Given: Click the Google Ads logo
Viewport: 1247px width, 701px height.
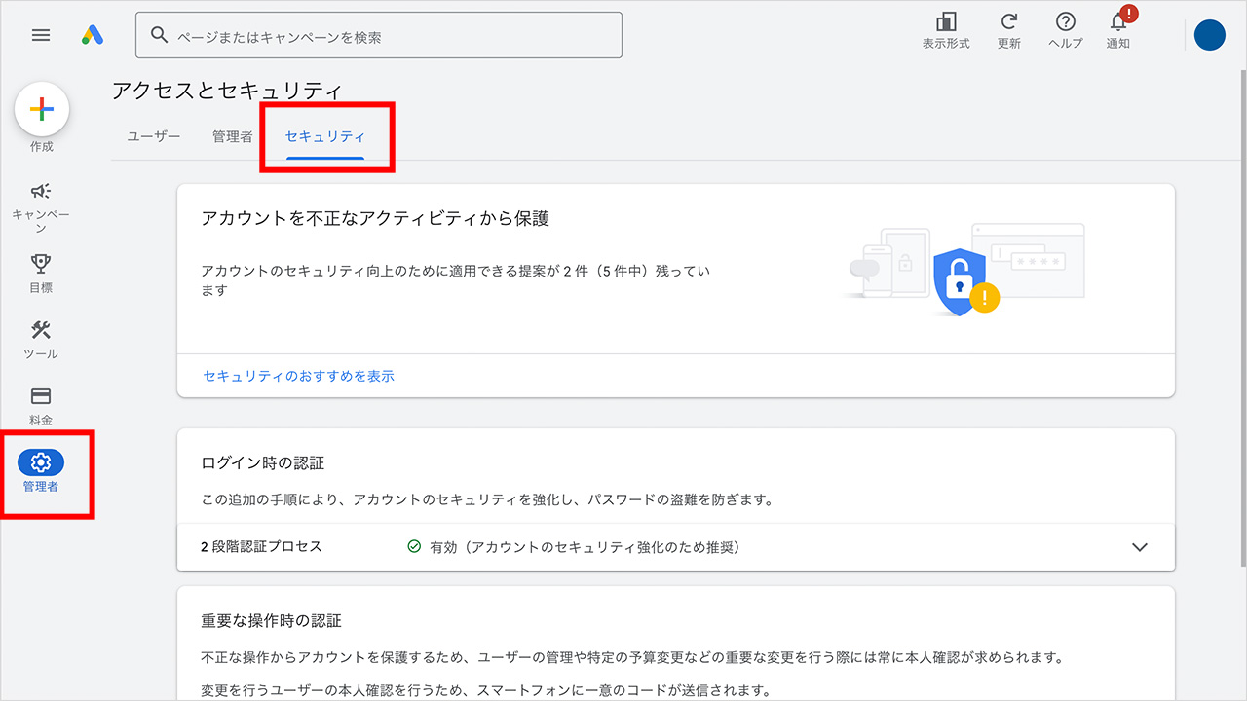Looking at the screenshot, I should [93, 35].
